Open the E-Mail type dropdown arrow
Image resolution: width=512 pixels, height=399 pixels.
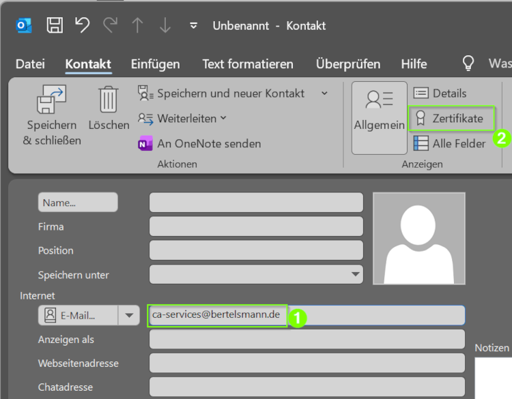(x=129, y=315)
